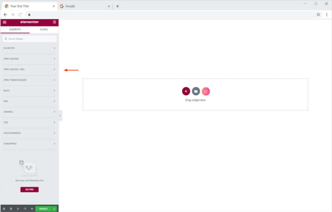Image resolution: width=332 pixels, height=212 pixels.
Task: Click the widgets grid icon in header
Action: point(54,22)
